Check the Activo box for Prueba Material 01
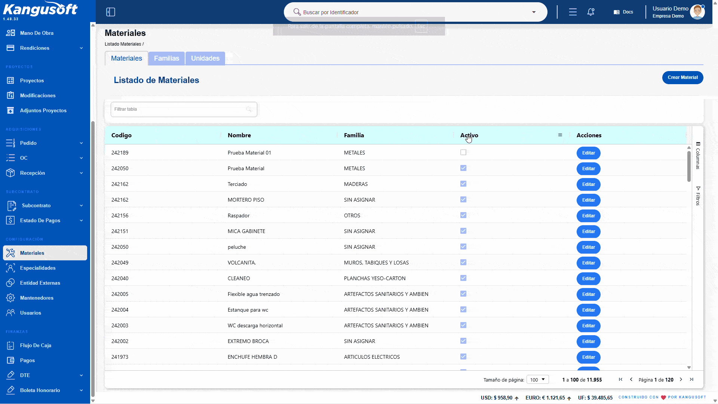718x404 pixels. [x=463, y=152]
